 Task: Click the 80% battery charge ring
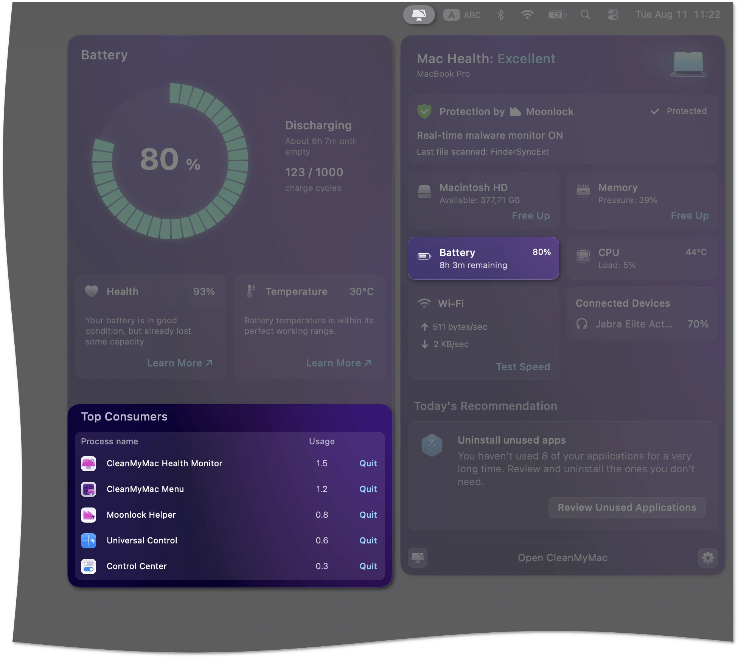pyautogui.click(x=170, y=161)
